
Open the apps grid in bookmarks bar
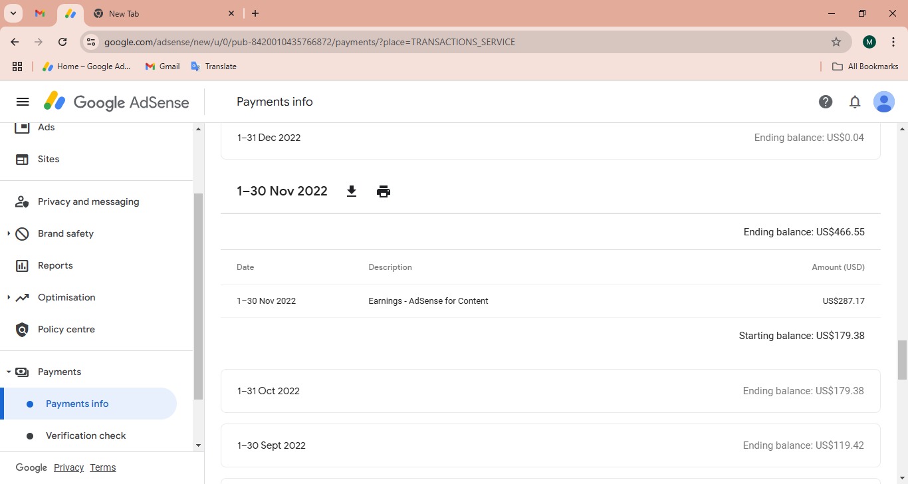tap(17, 66)
